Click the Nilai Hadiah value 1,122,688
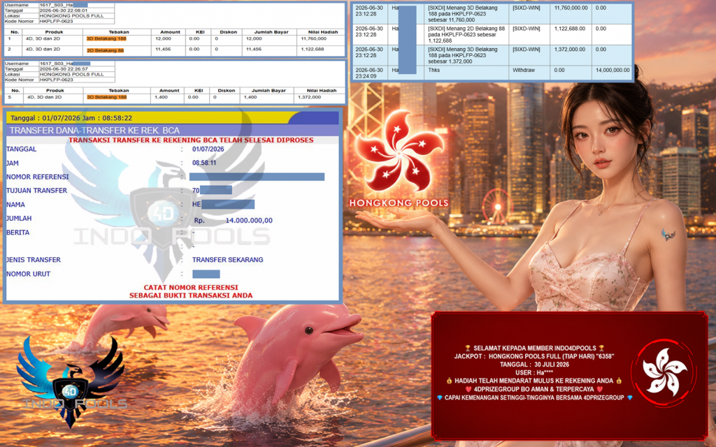Viewport: 716px width, 447px height. click(313, 50)
